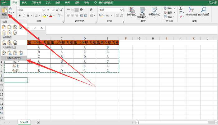Click the Increase Decimal icon
The height and width of the screenshot is (125, 218).
(x=117, y=16)
